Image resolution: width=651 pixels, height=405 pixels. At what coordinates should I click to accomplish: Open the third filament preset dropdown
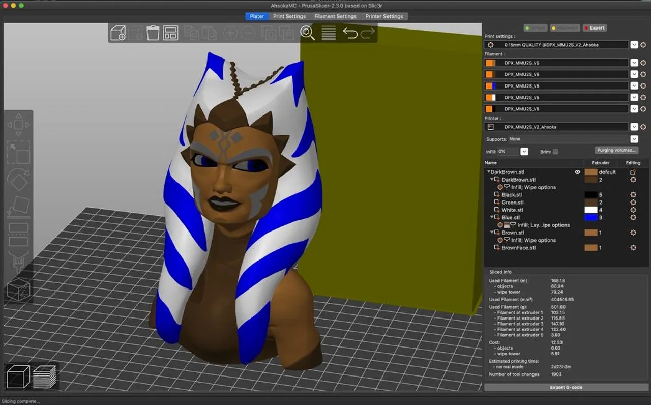[634, 86]
